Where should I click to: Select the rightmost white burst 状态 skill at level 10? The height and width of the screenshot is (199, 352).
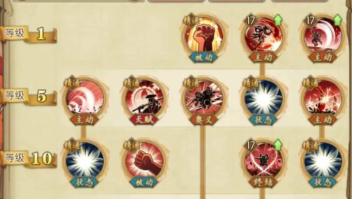(x=323, y=162)
